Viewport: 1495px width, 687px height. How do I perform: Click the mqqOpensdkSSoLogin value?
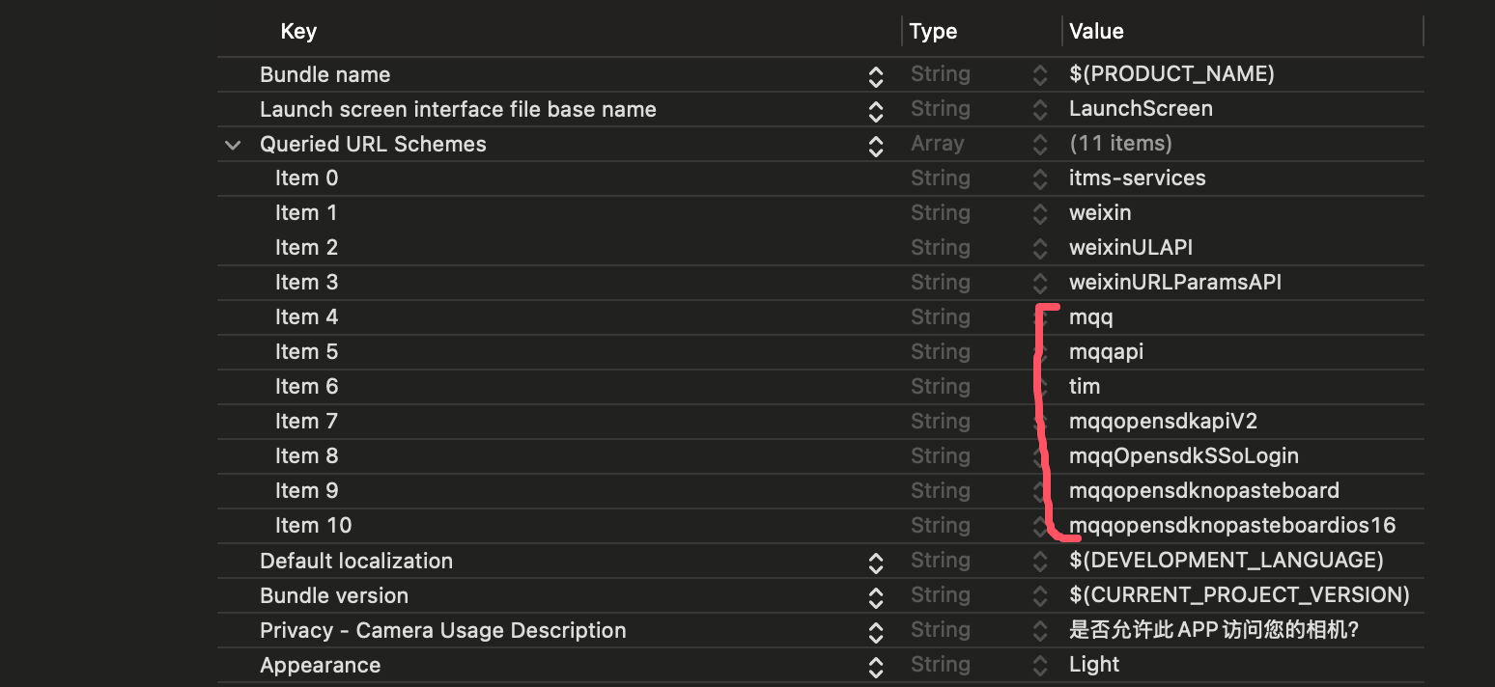pos(1184,456)
